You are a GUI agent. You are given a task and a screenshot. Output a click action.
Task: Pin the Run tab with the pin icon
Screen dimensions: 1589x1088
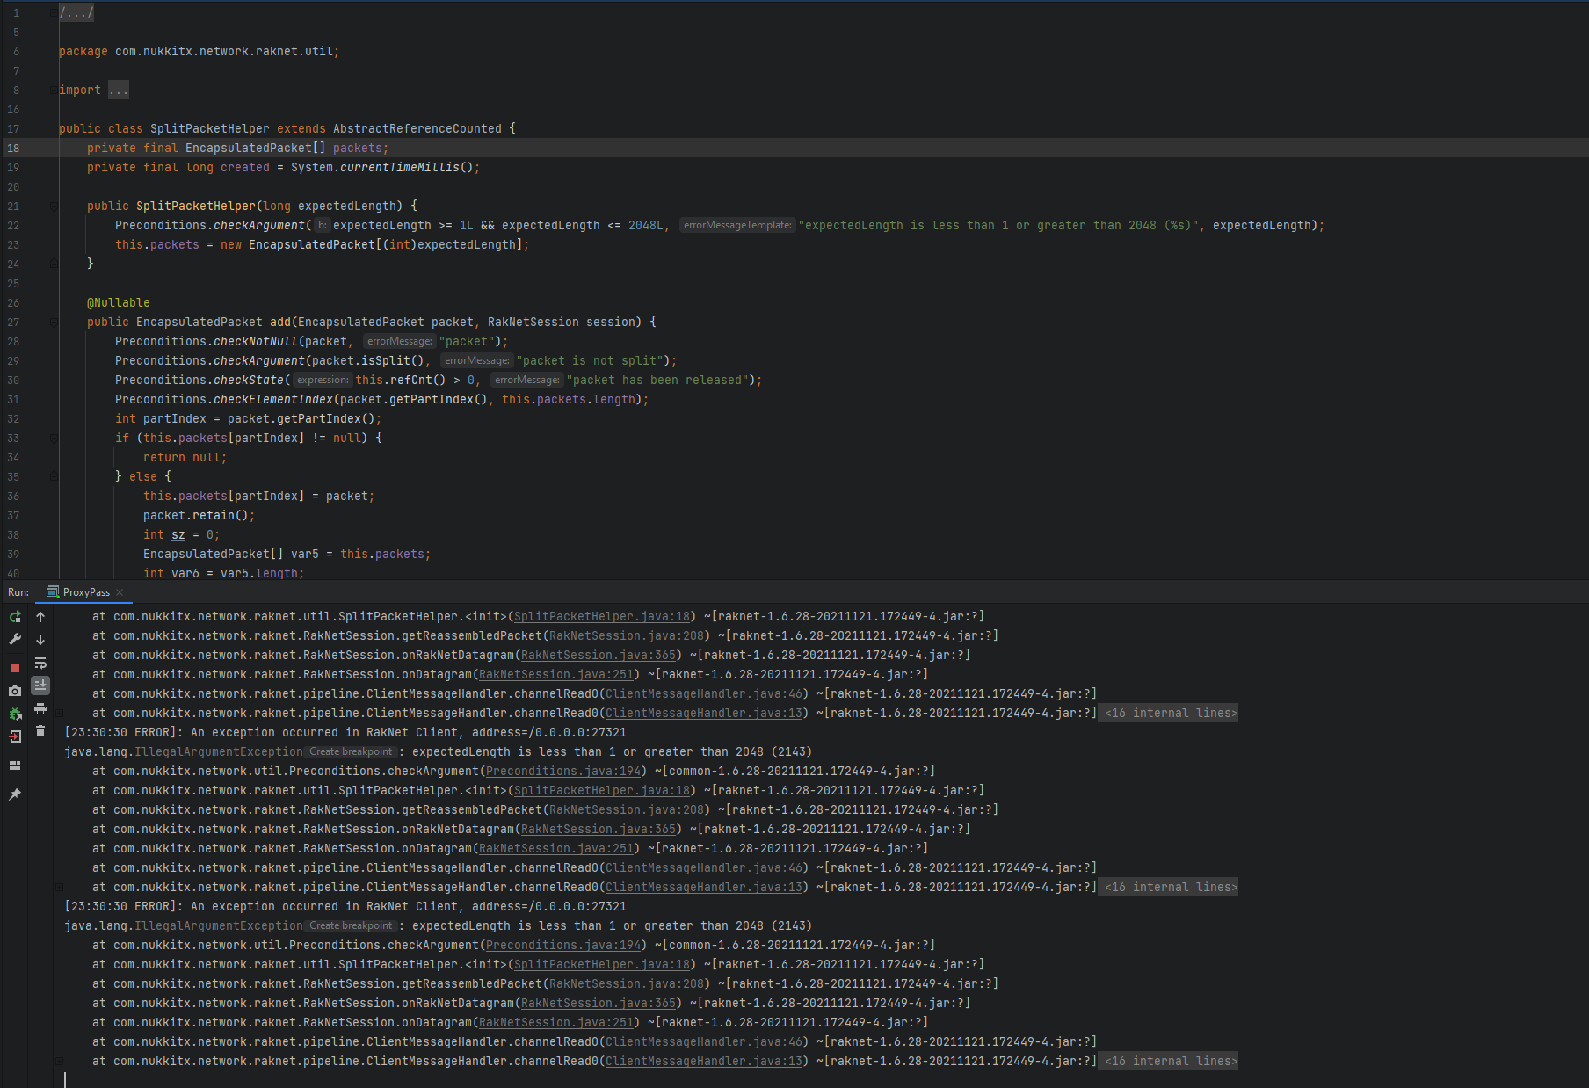15,794
